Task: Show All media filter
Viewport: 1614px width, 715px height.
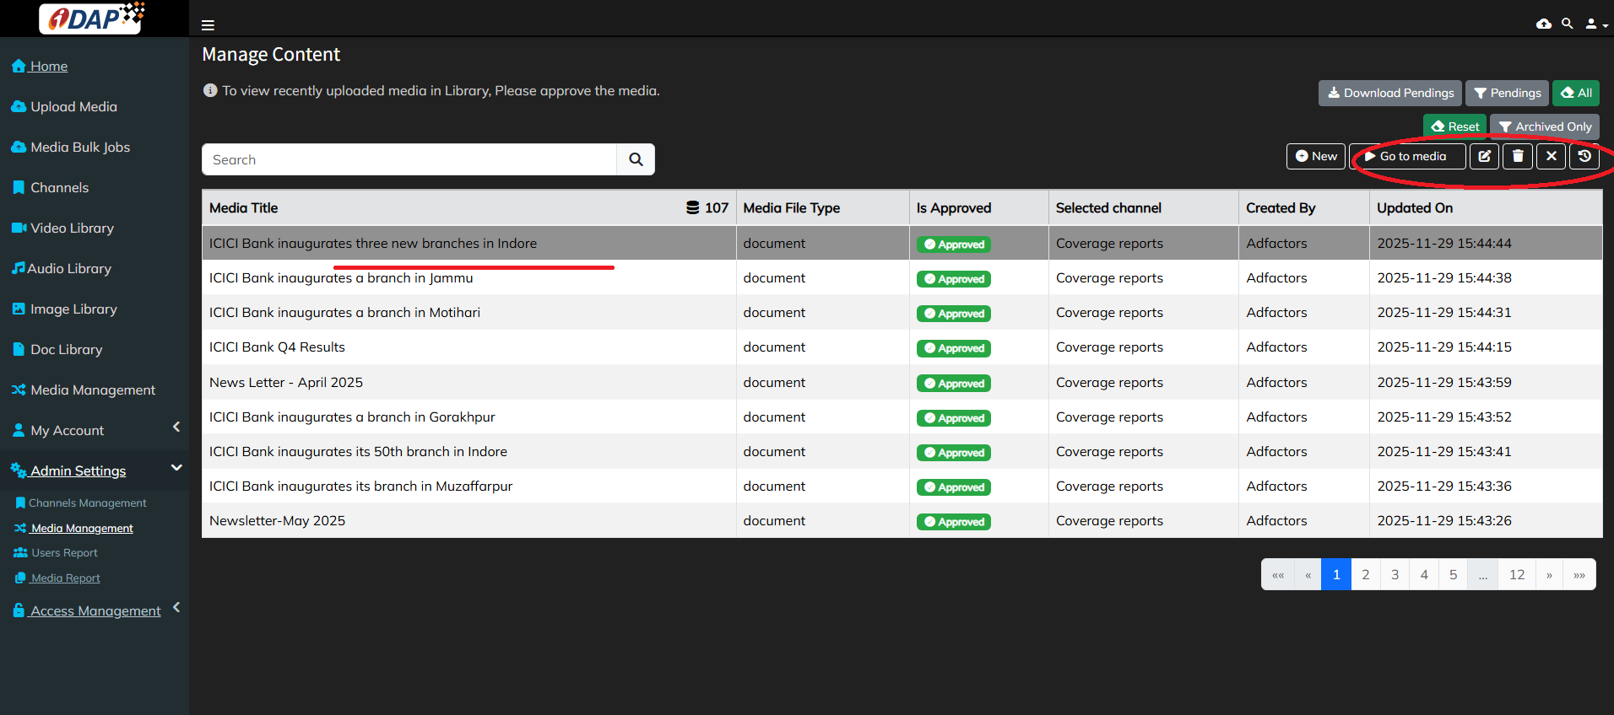Action: 1576,93
